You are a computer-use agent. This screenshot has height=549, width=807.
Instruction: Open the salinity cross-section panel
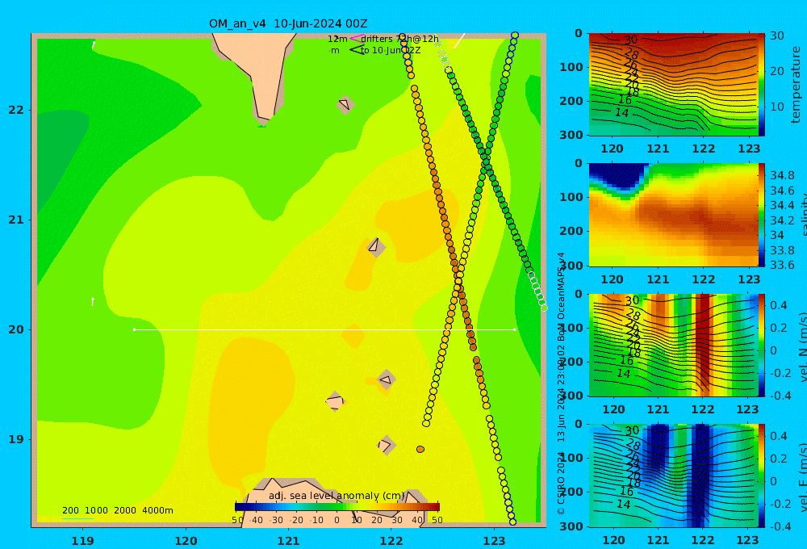click(x=673, y=215)
